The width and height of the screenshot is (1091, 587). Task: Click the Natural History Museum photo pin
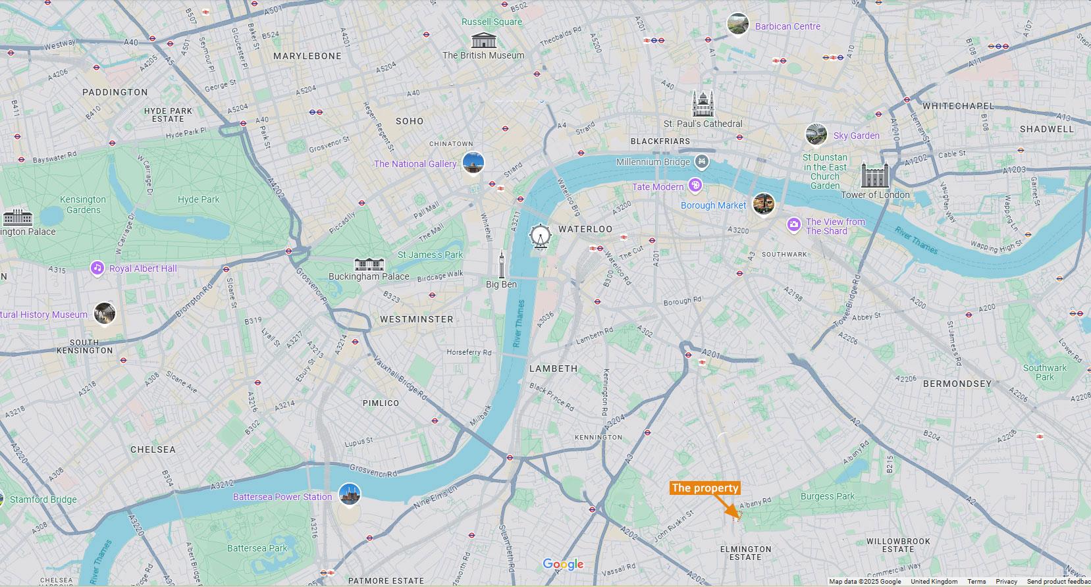pyautogui.click(x=105, y=313)
